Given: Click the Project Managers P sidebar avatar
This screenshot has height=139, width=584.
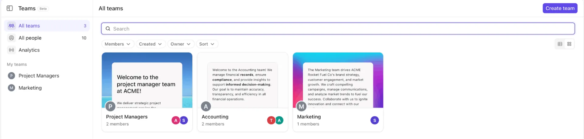Looking at the screenshot, I should pos(12,76).
